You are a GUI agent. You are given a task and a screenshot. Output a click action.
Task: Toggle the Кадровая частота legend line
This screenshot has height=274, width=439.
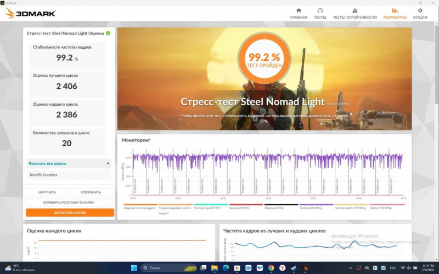[140, 207]
